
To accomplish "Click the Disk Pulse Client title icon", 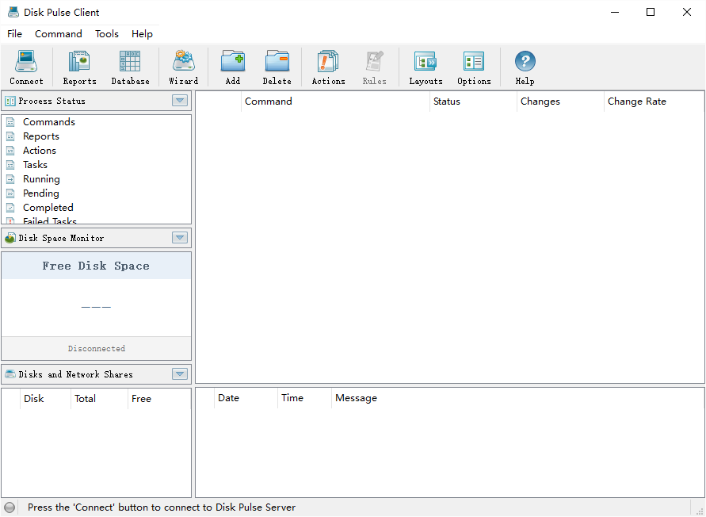I will point(13,12).
